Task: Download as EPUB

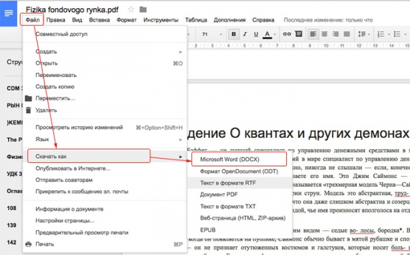Action: (240, 230)
